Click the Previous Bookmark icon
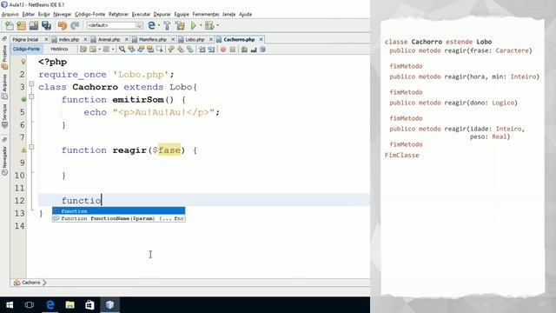Viewport: 556px width, 313px height. pyautogui.click(x=171, y=50)
